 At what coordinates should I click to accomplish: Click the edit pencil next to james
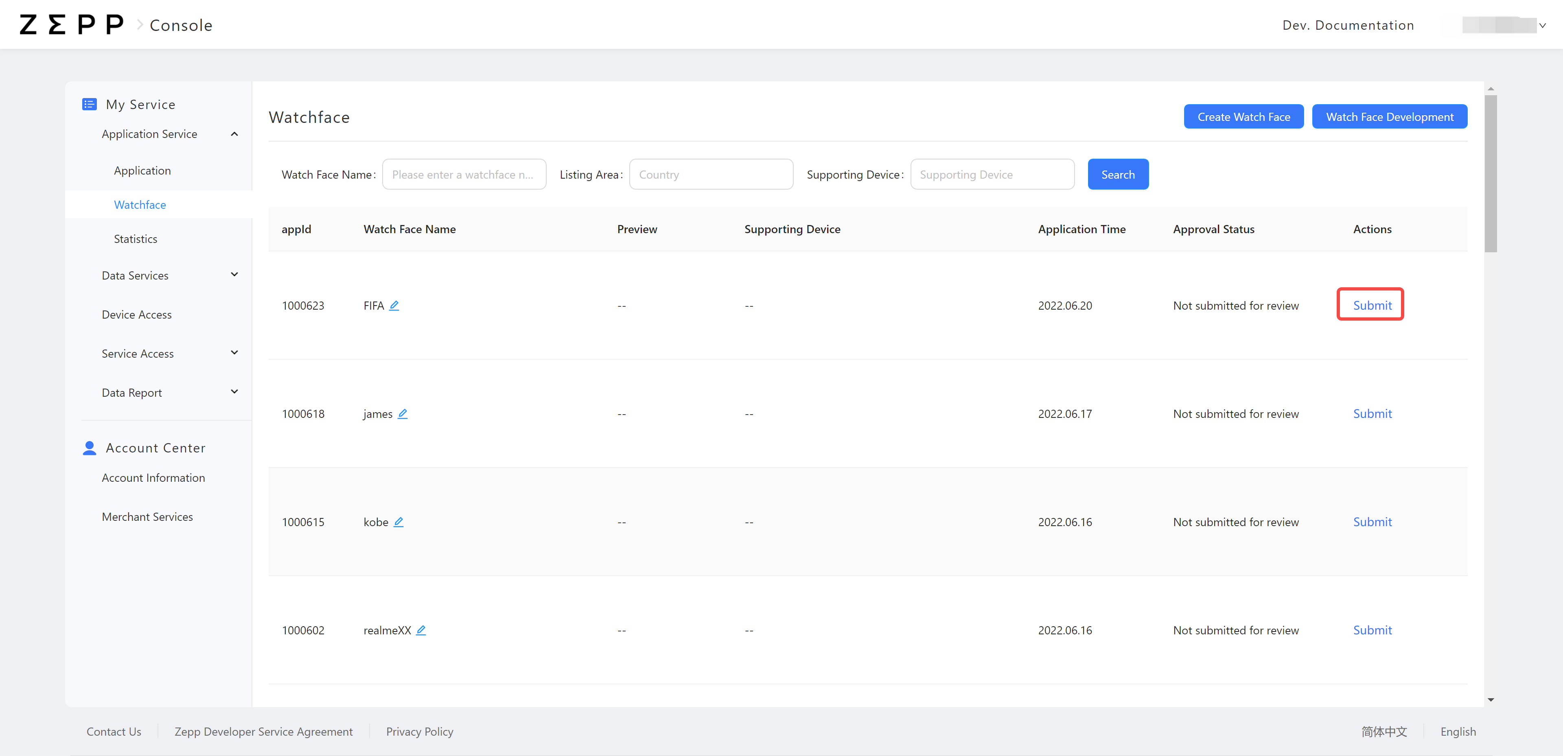tap(402, 413)
